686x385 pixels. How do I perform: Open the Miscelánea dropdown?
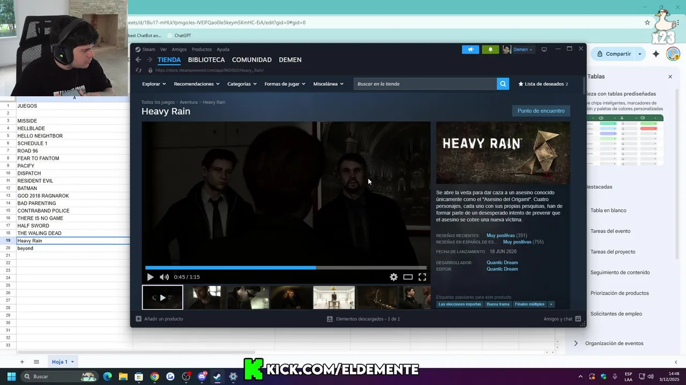pyautogui.click(x=328, y=84)
